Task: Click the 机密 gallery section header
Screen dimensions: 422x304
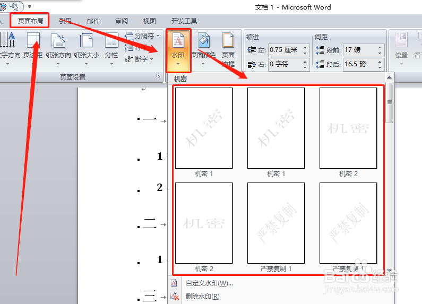Action: [180, 79]
